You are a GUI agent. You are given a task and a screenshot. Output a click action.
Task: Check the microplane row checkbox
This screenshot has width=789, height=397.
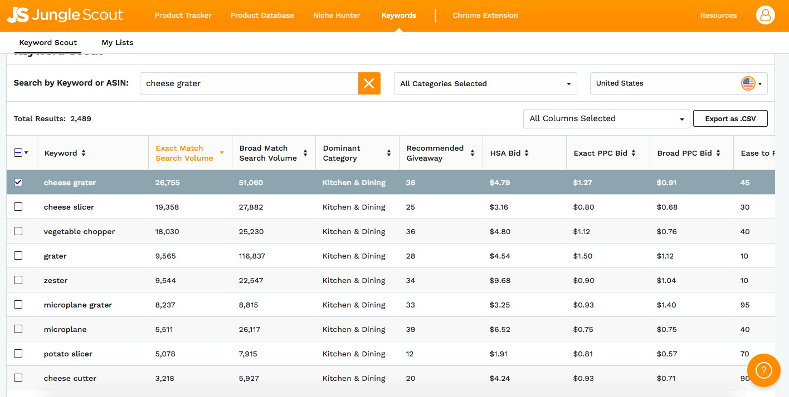point(18,329)
